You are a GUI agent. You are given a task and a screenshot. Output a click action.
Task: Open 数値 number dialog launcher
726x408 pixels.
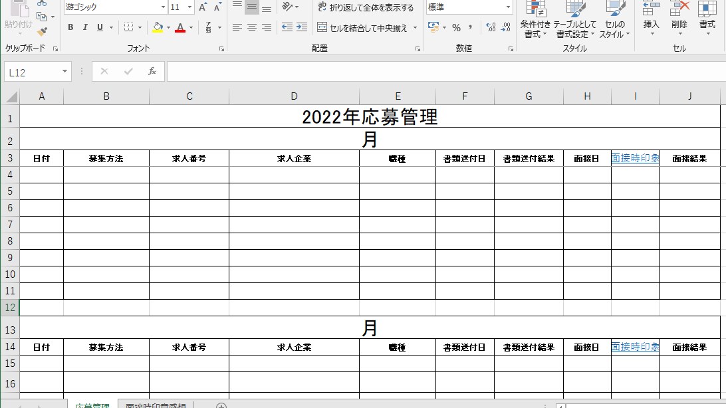pos(511,49)
